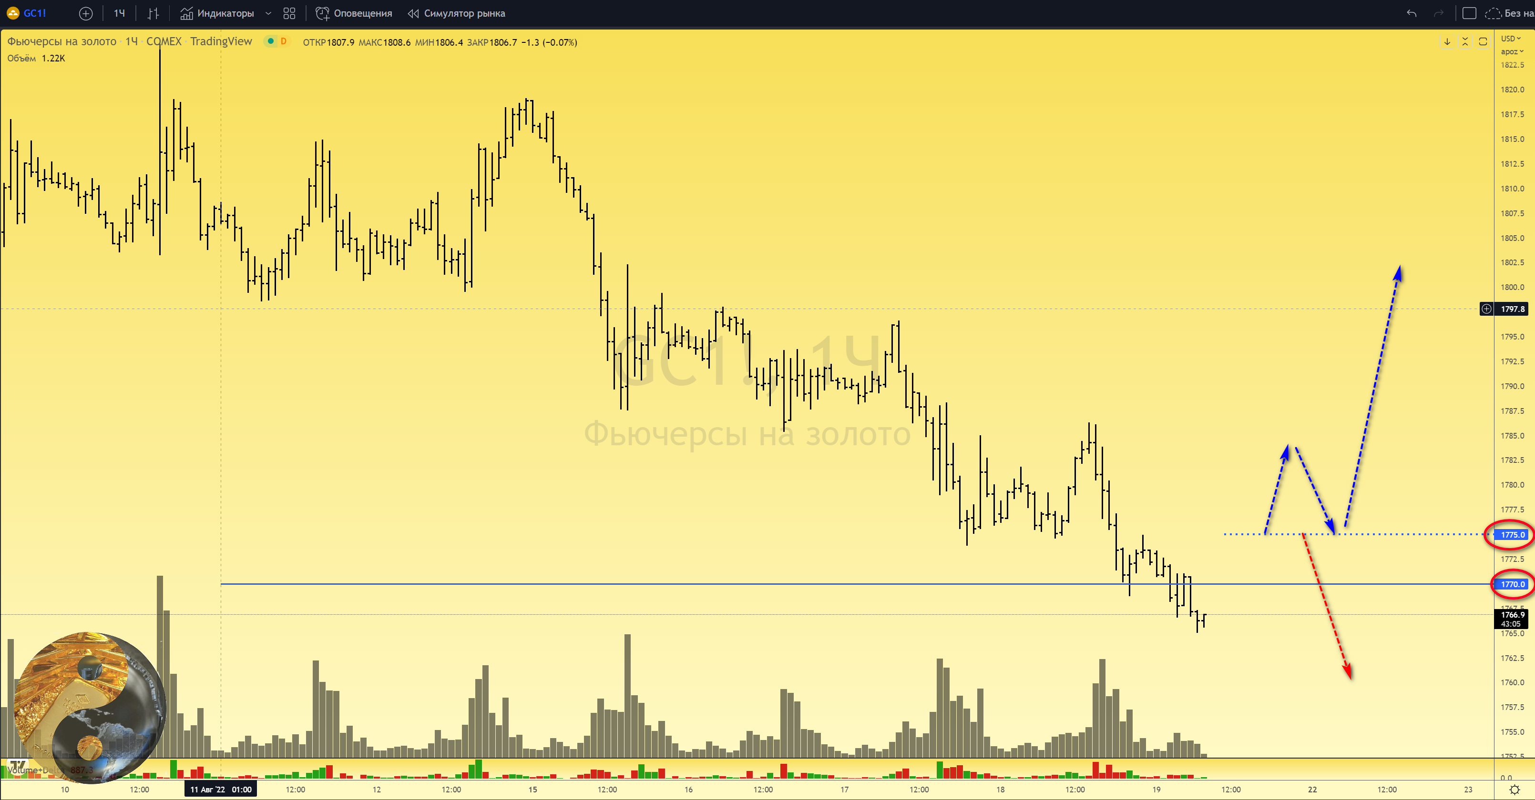Image resolution: width=1535 pixels, height=800 pixels.
Task: Click the 18 date label on time axis
Action: [x=1001, y=790]
